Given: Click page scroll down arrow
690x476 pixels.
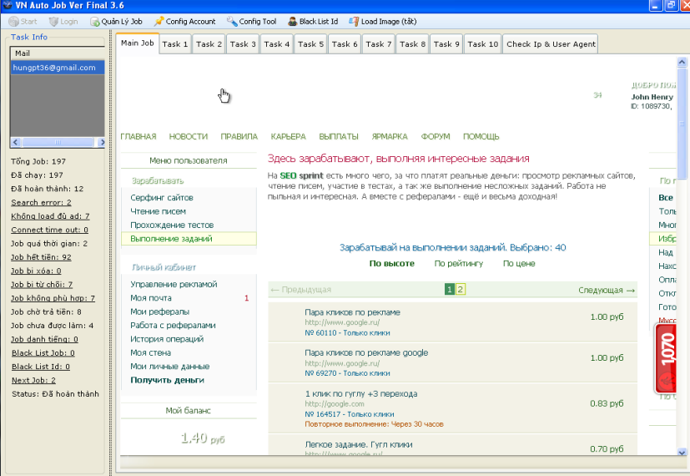Looking at the screenshot, I should pyautogui.click(x=682, y=452).
